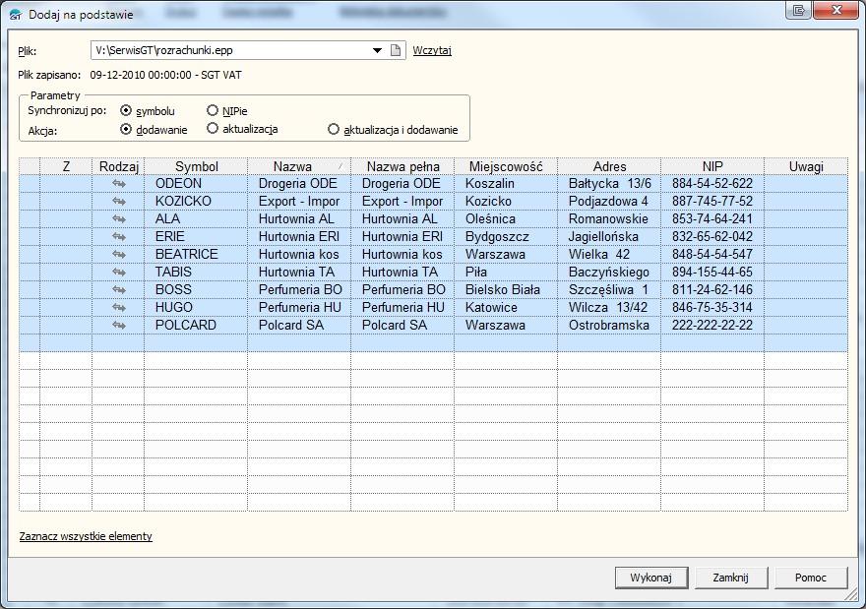Sort by the NIP column header
This screenshot has height=609, width=866.
[712, 166]
